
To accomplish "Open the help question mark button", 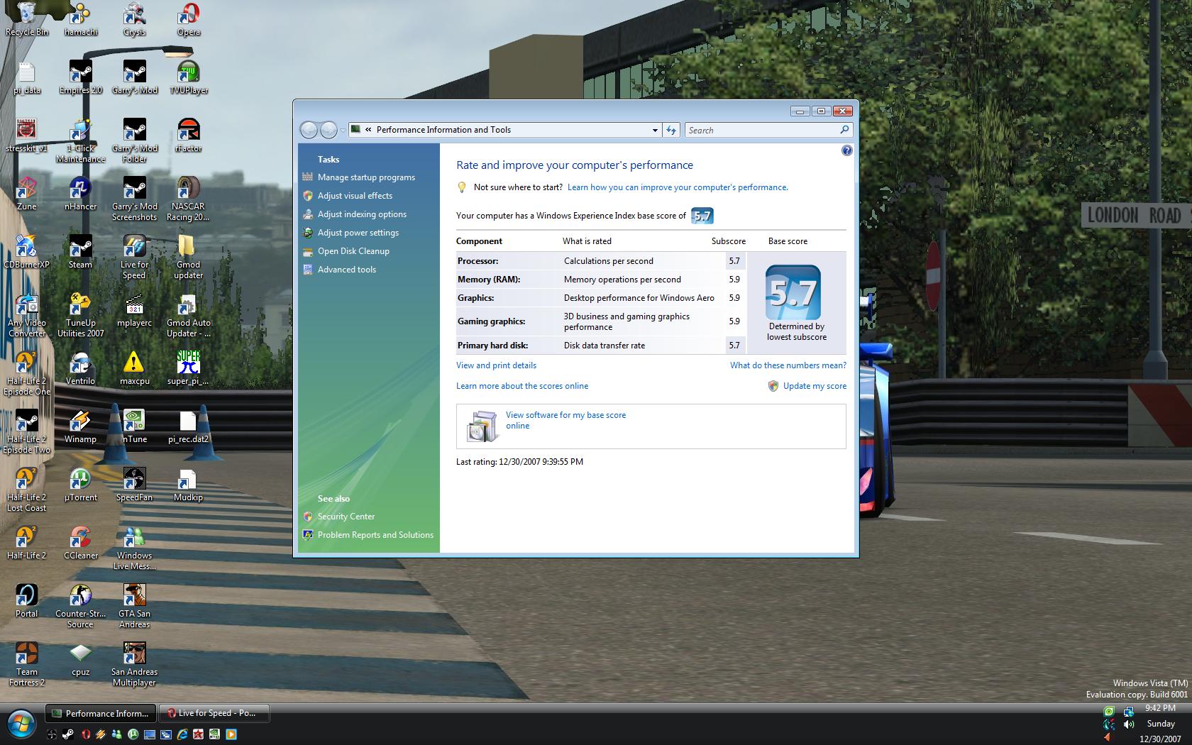I will [x=846, y=150].
